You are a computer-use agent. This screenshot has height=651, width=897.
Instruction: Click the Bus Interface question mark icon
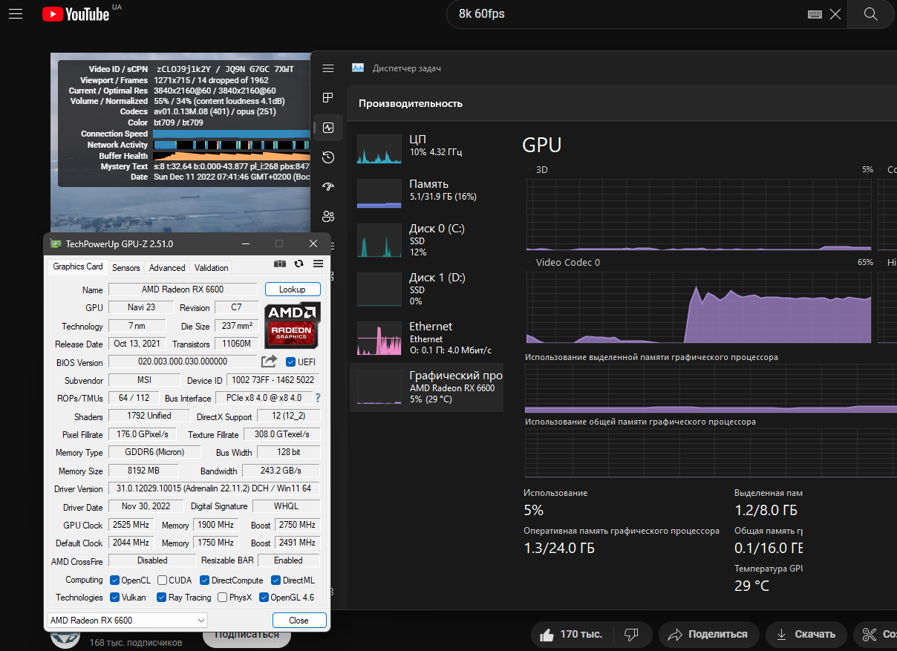point(318,398)
